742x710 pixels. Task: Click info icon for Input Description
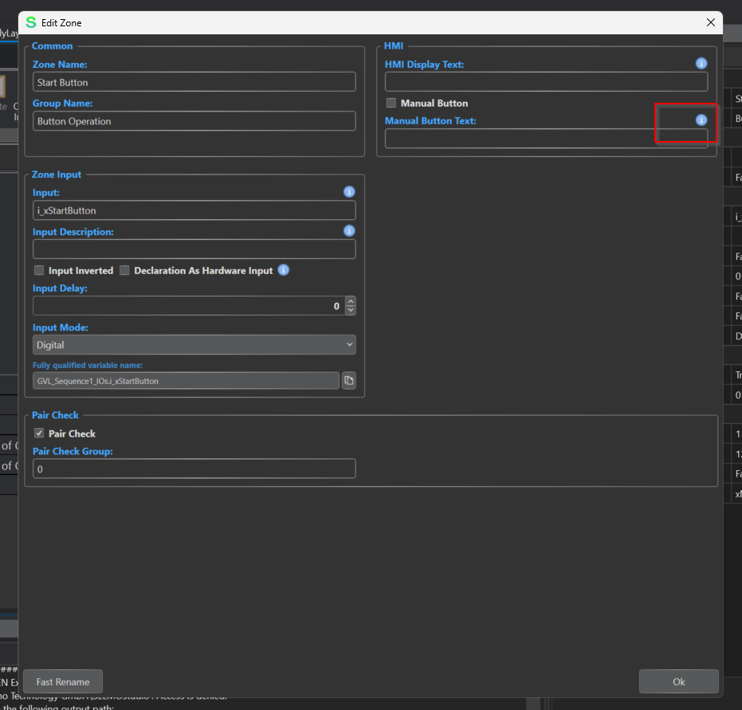point(349,231)
